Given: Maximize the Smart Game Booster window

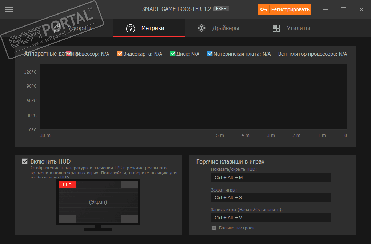Looking at the screenshot, I should pos(343,9).
